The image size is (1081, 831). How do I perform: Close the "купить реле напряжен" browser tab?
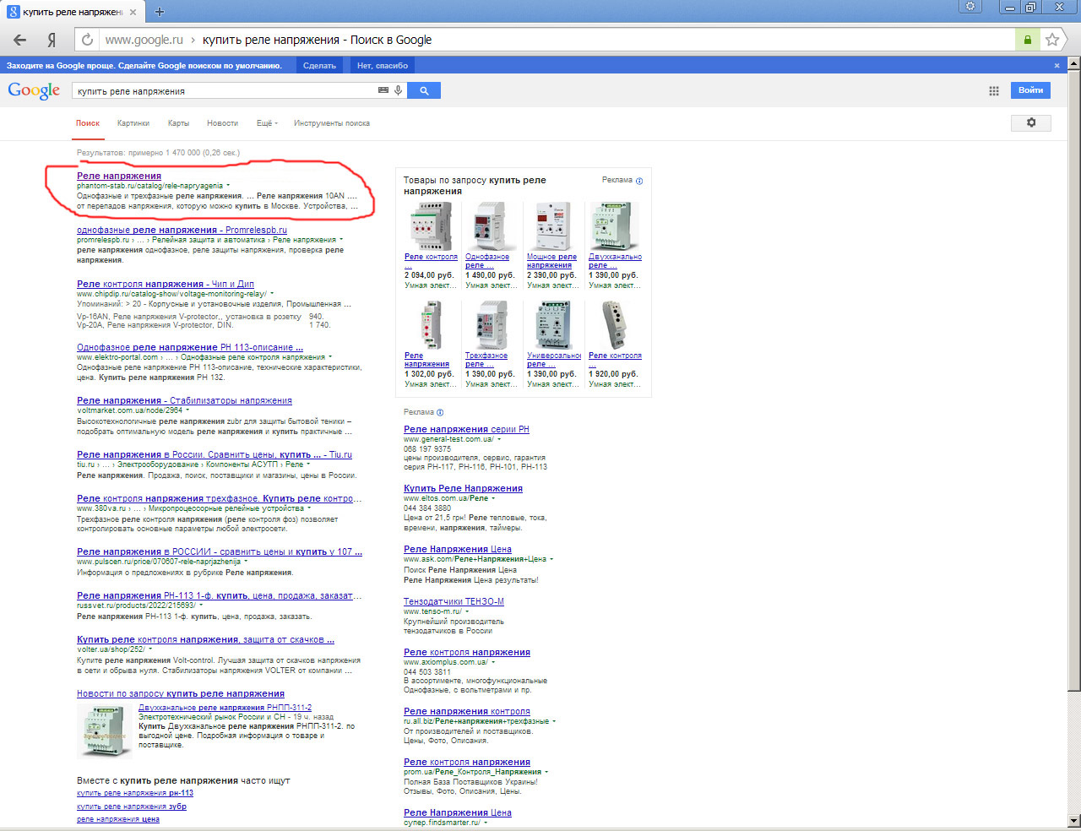pyautogui.click(x=133, y=12)
